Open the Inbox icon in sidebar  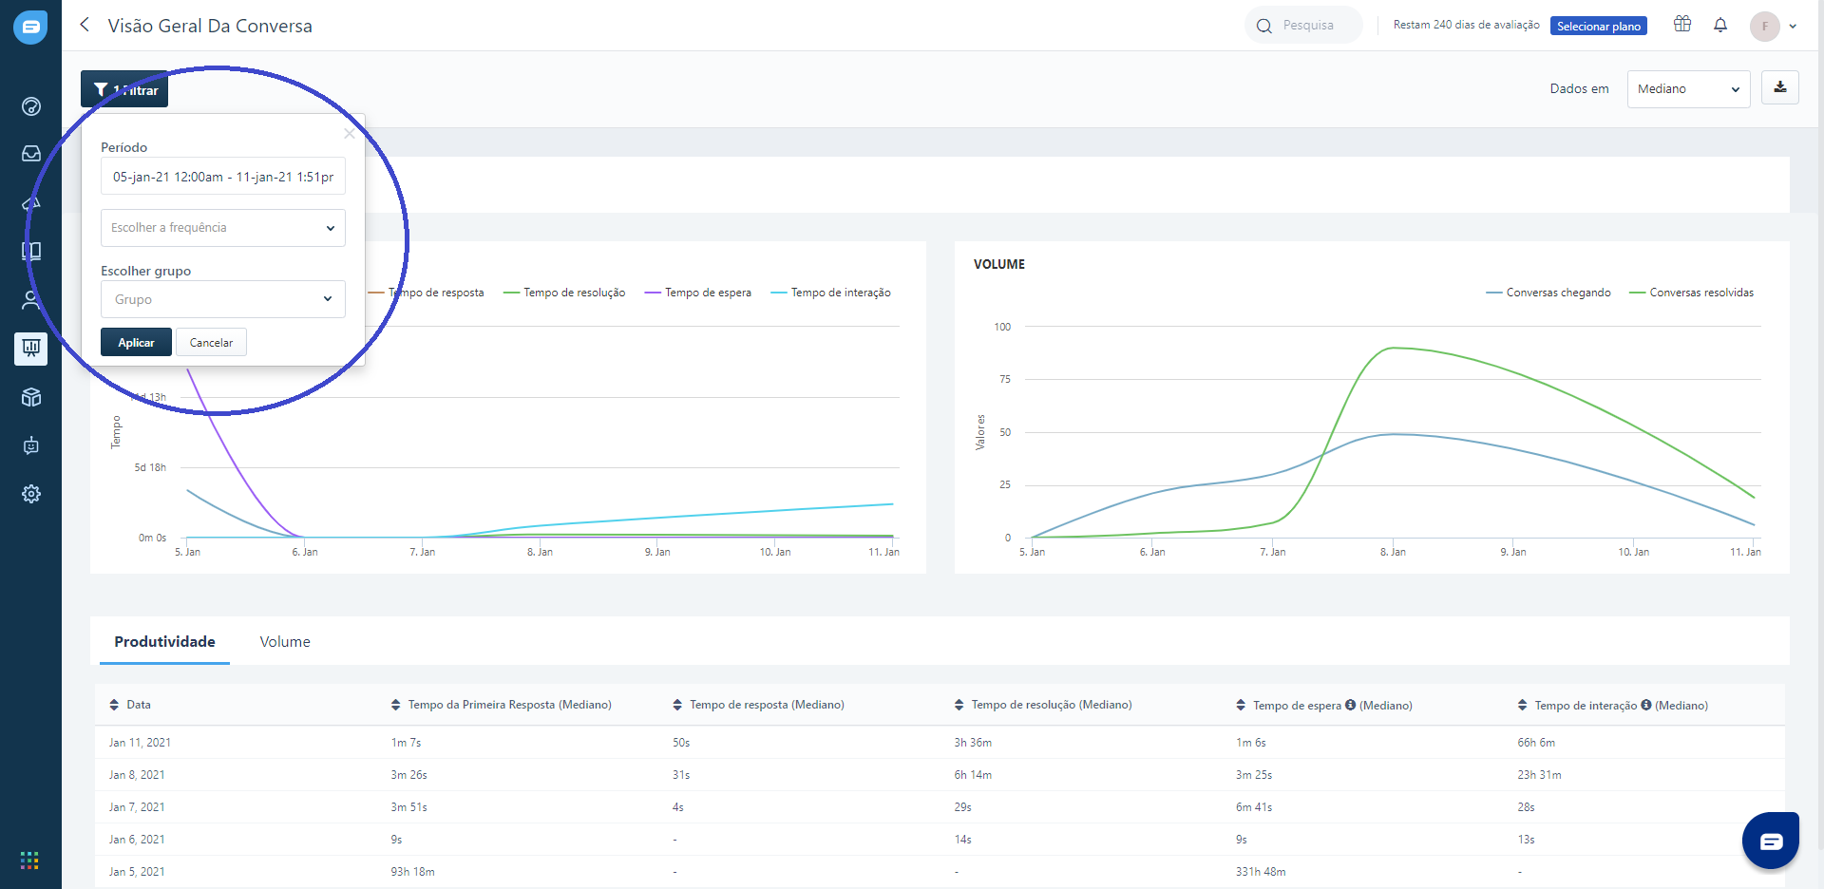point(31,154)
